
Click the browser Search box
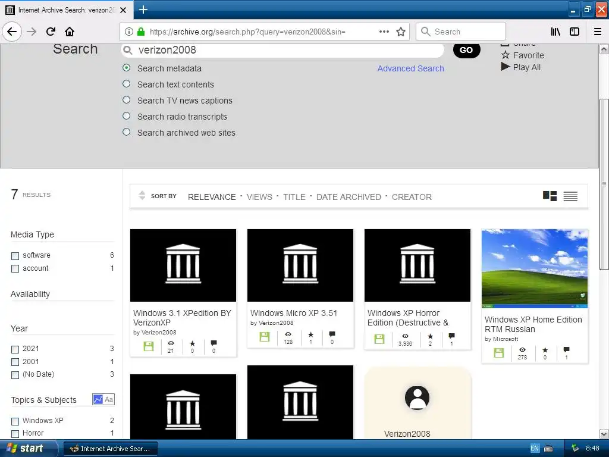(x=461, y=32)
